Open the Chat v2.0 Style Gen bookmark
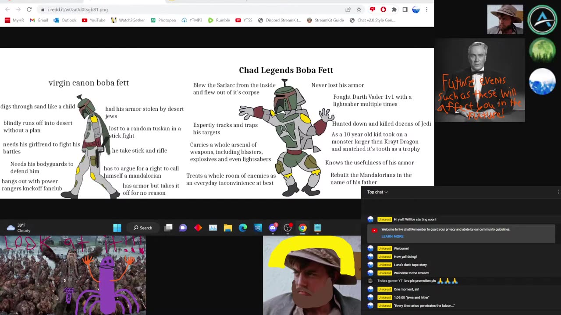 pyautogui.click(x=372, y=20)
